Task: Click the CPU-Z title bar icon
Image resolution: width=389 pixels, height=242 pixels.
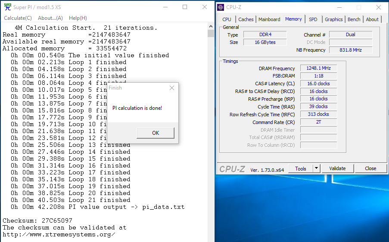Action: [221, 7]
